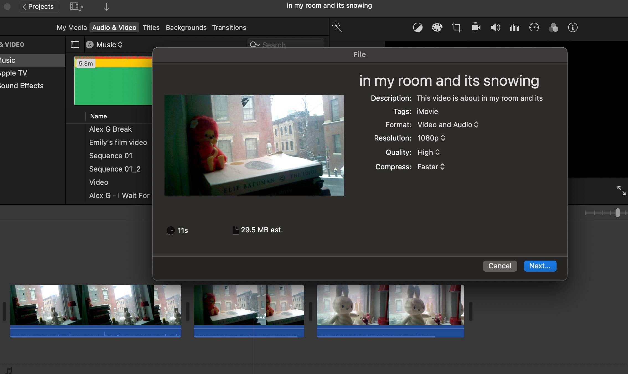Open the Compress Faster dropdown
This screenshot has height=374, width=628.
tap(431, 167)
